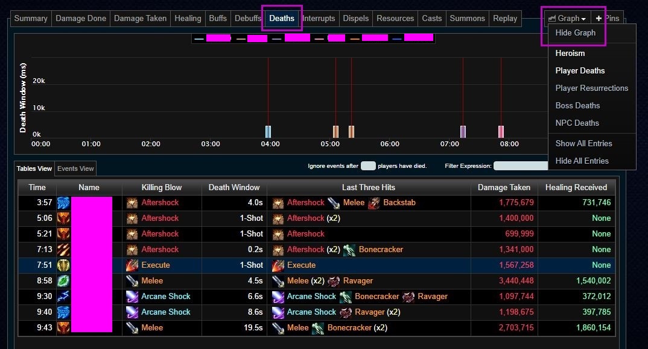
Task: Click the Ravager icon in the 8:58 row
Action: [334, 281]
